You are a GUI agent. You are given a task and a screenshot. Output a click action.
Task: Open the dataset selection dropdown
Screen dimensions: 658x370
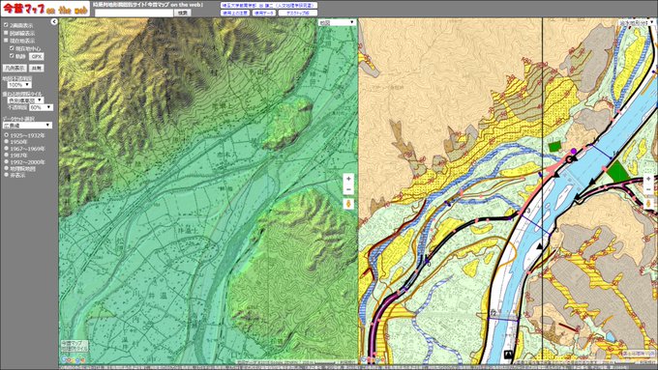tap(27, 126)
